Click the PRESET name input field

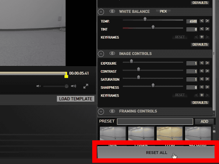(x=155, y=122)
